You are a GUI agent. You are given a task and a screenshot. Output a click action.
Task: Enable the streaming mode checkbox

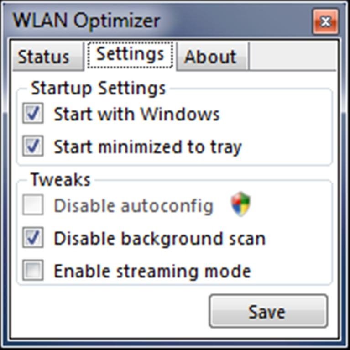[33, 270]
